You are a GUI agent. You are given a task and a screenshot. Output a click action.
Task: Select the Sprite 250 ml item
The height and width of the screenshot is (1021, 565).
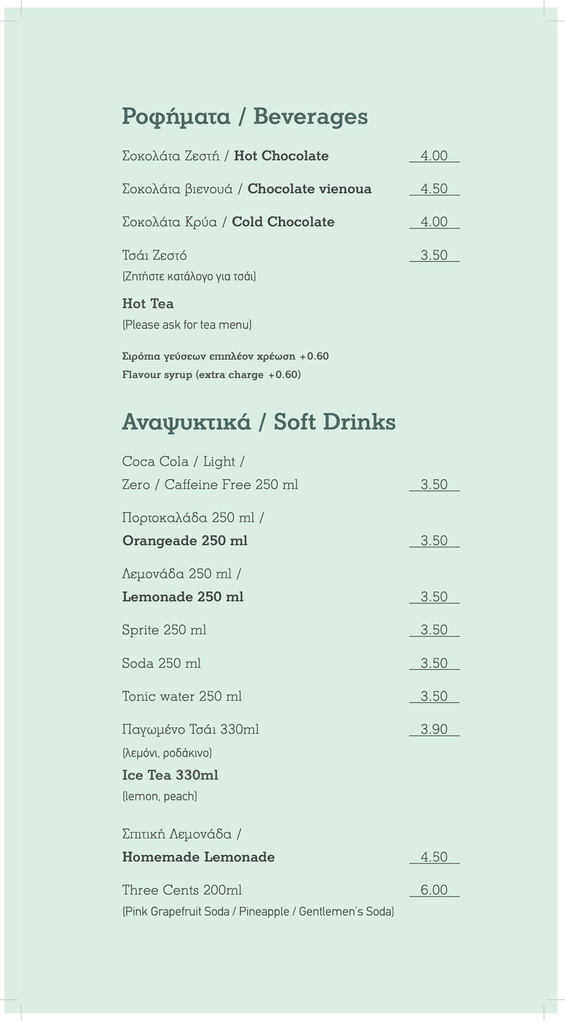[164, 630]
